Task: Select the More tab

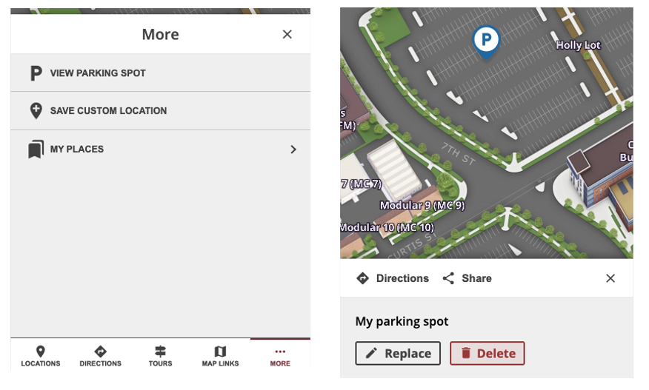Action: pyautogui.click(x=280, y=356)
